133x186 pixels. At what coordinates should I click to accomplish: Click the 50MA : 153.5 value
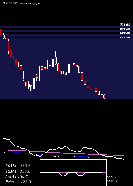18,166
